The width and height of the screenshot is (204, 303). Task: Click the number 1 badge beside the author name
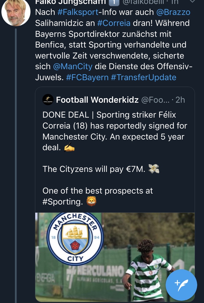tap(113, 2)
